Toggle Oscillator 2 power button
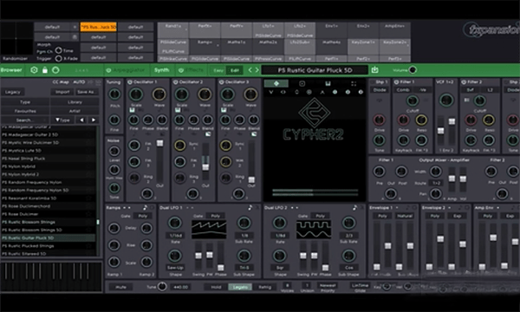This screenshot has width=520, height=312. tap(176, 81)
